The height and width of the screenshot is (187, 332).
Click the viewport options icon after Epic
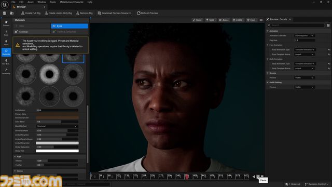click(x=261, y=20)
